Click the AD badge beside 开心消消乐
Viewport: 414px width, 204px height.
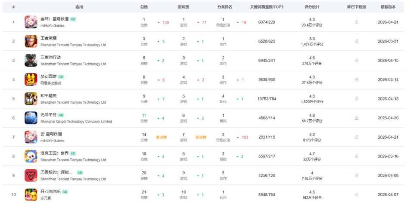(65, 192)
